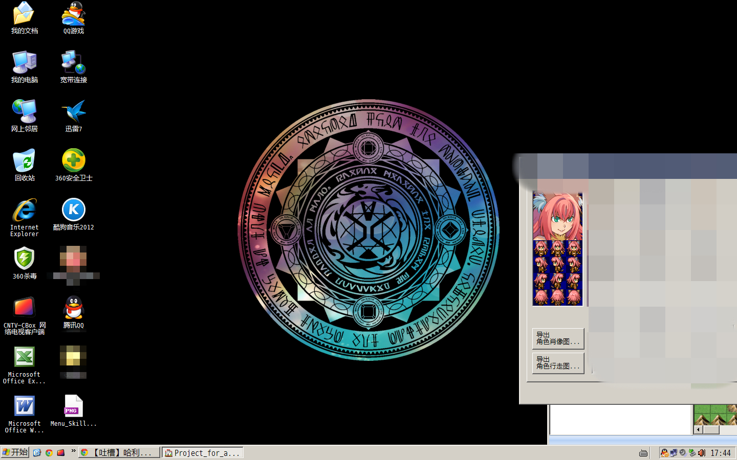Screen dimensions: 737x460
Task: Select the pink-haired character portrait image
Action: tap(557, 216)
